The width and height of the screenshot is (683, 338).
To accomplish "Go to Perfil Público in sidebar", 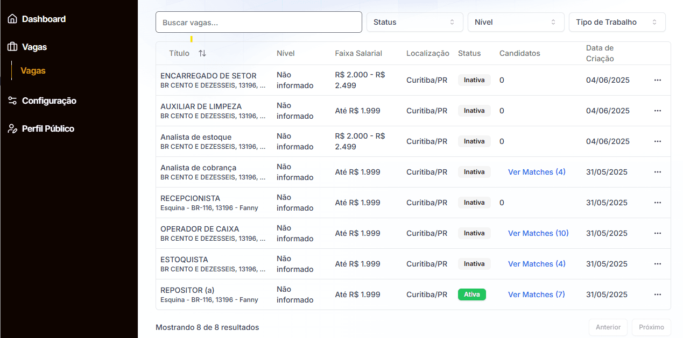I will (48, 128).
